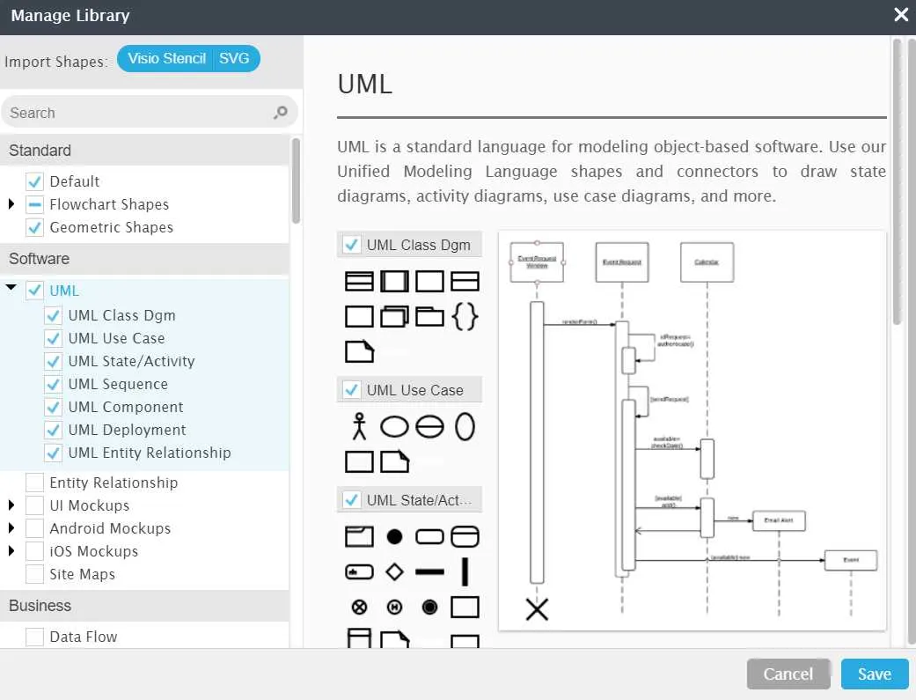Select UML Deployment tree item
Image resolution: width=916 pixels, height=700 pixels.
(127, 430)
